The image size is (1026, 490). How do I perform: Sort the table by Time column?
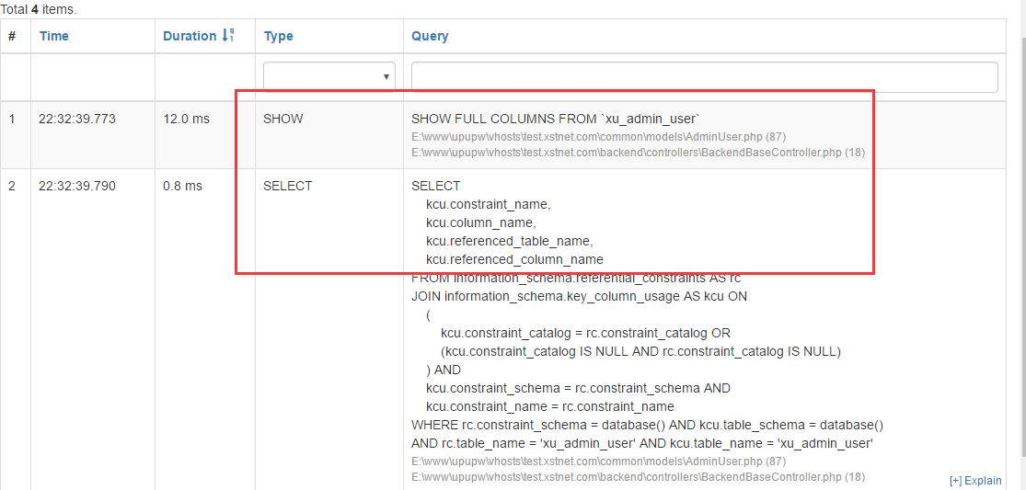53,36
